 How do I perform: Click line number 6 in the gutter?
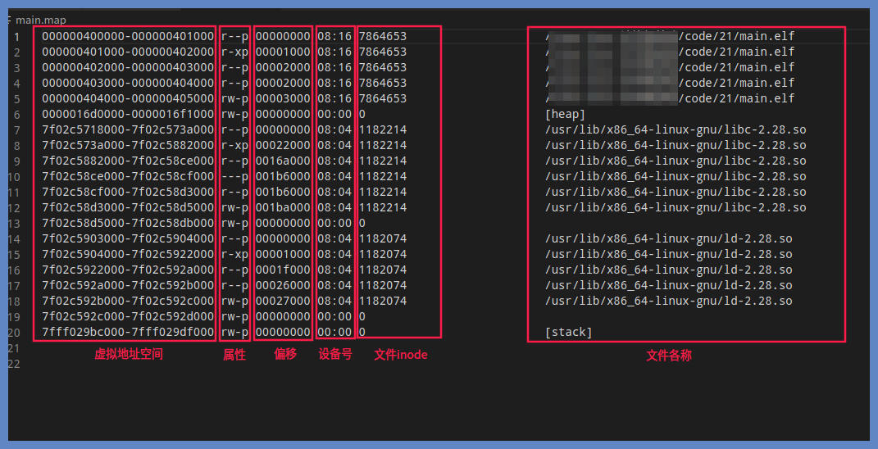[16, 114]
